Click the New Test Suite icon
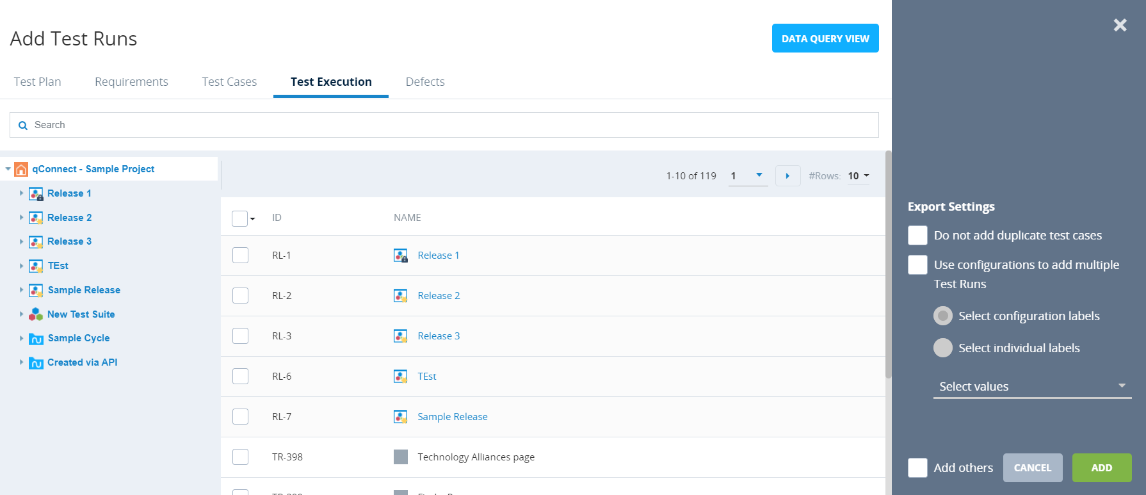This screenshot has width=1146, height=495. point(36,314)
